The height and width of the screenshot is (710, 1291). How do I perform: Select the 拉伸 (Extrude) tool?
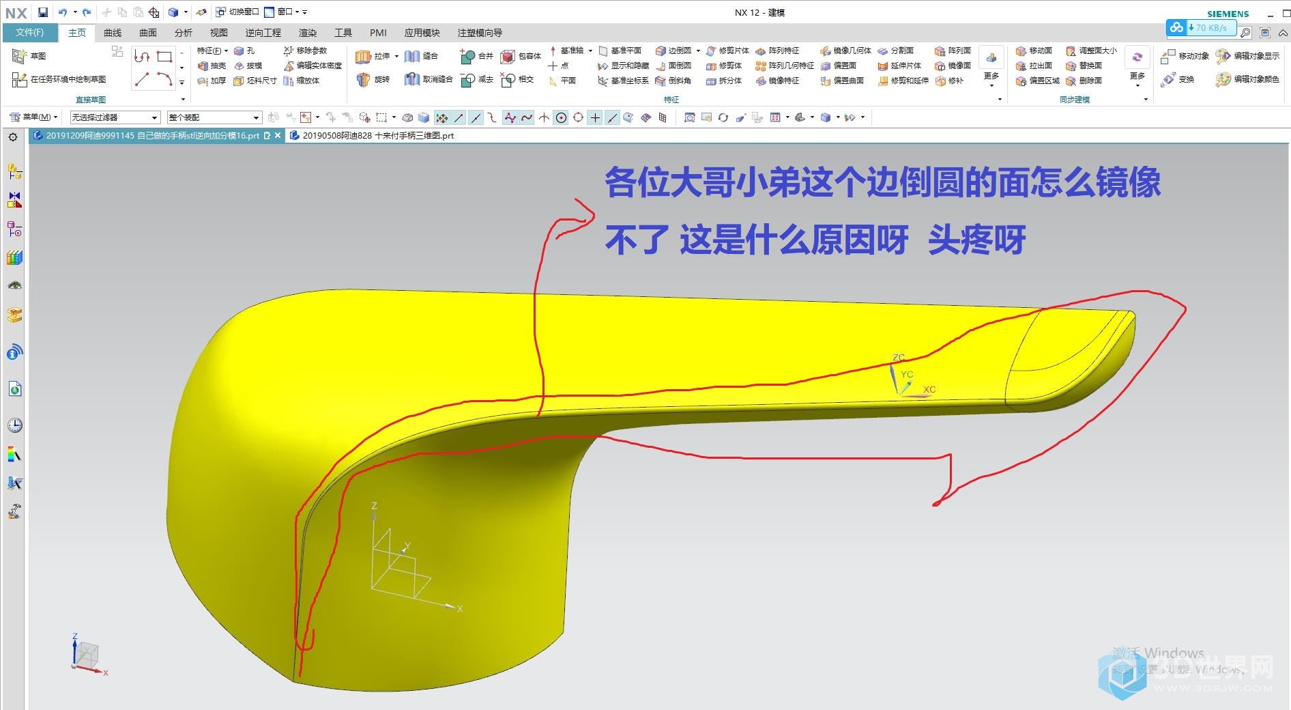click(373, 56)
